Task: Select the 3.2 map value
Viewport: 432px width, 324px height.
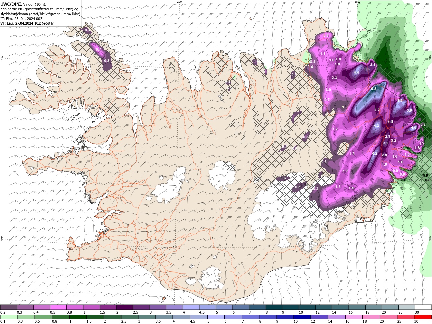Action: [x=386, y=143]
